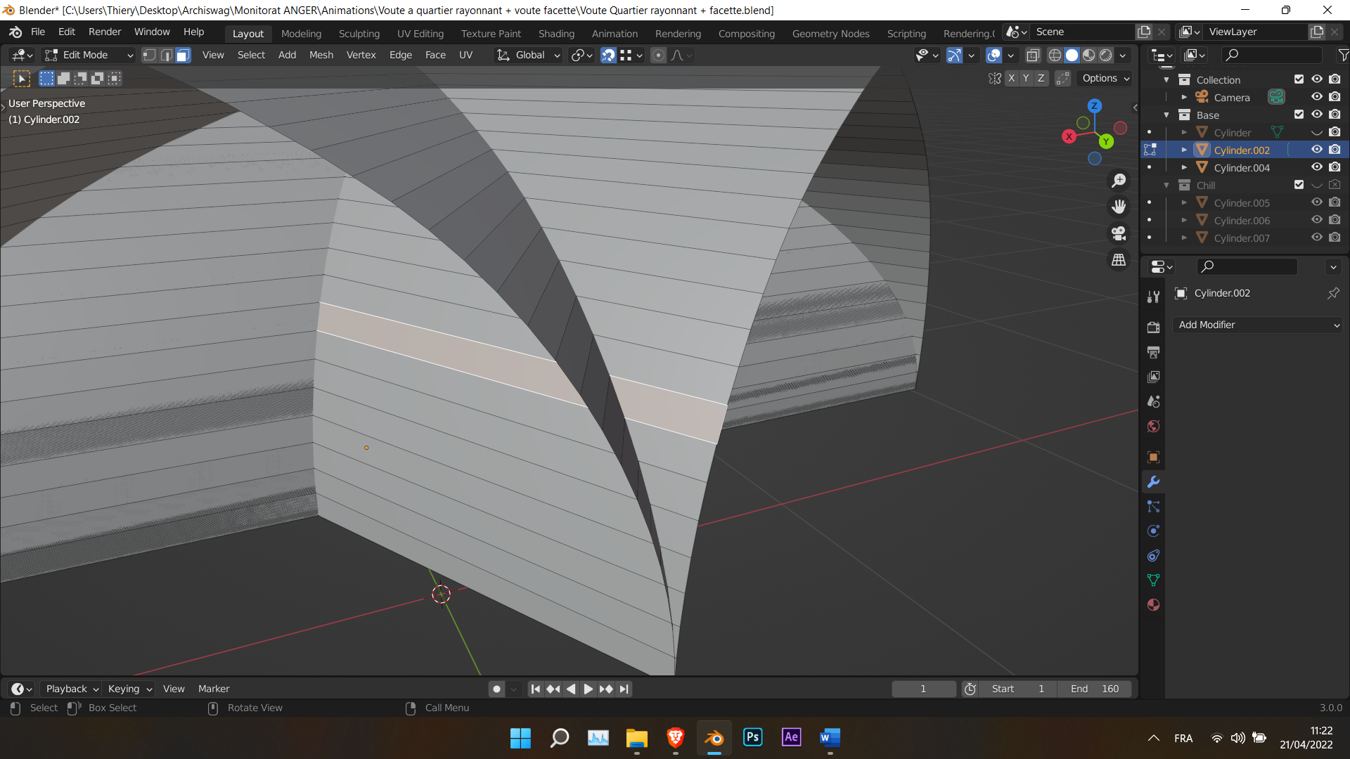Toggle visibility of Cylinder.004 in outliner
Screen dimensions: 1350x759
tap(1316, 168)
